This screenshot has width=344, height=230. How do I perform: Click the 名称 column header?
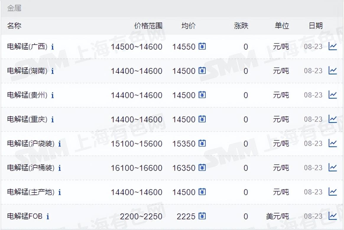tap(14, 26)
